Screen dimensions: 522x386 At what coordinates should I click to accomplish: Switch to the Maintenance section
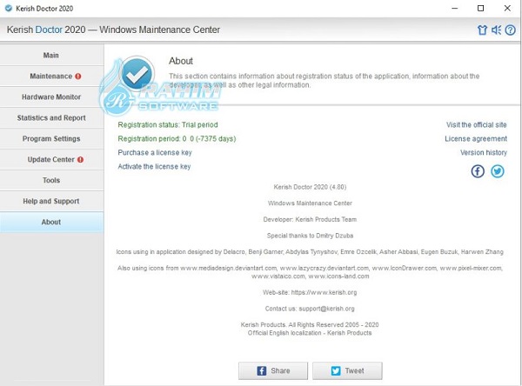(51, 77)
